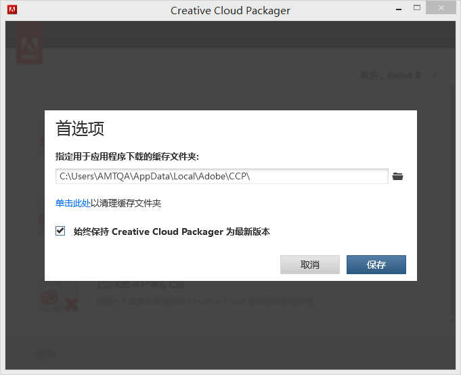Close the Creative Cloud Packager window
This screenshot has width=461, height=375.
441,8
